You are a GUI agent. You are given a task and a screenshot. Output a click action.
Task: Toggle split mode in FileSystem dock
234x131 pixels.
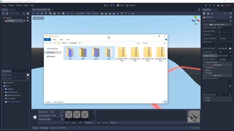pos(28,75)
